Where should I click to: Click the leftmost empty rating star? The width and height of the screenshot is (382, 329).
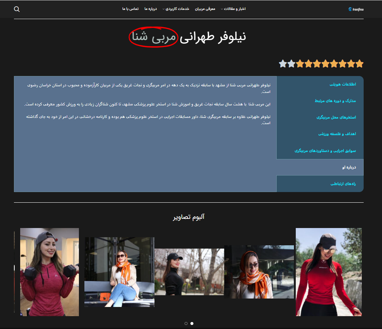tap(283, 64)
